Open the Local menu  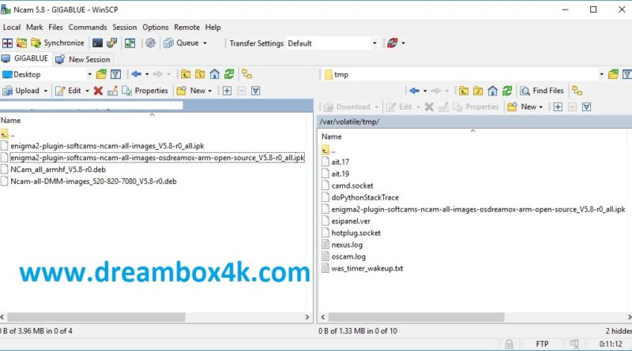pyautogui.click(x=12, y=28)
